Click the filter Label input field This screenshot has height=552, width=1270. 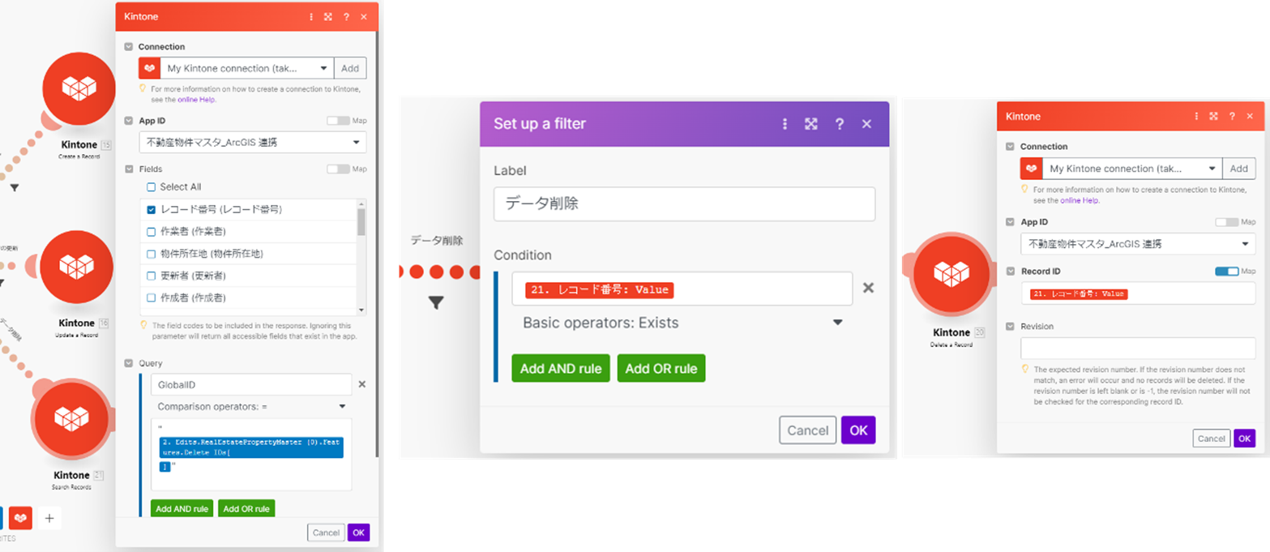click(x=684, y=204)
